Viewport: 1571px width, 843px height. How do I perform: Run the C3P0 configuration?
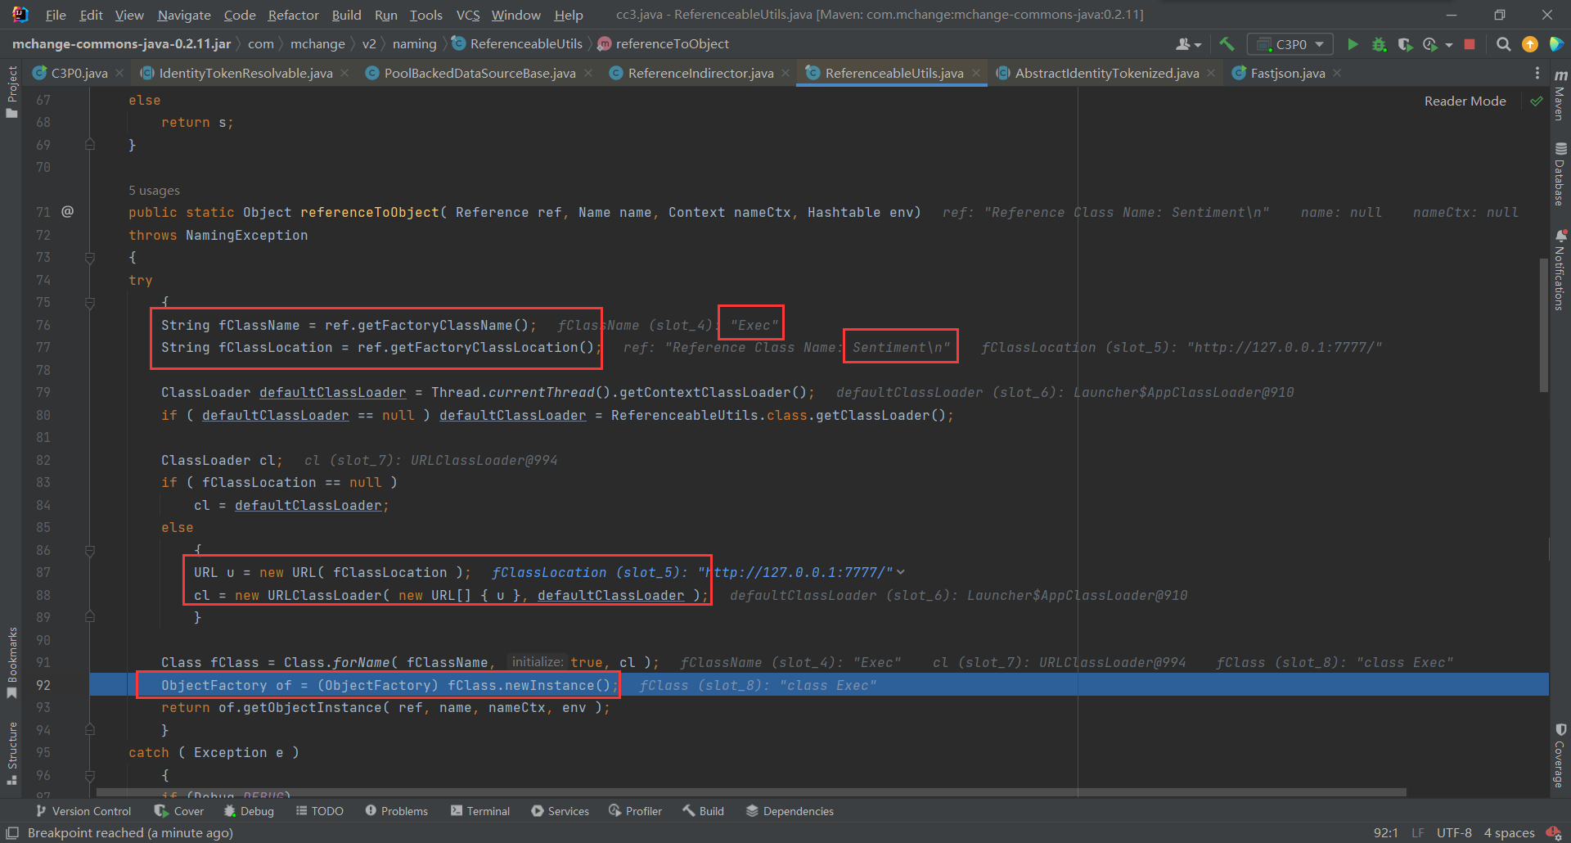[x=1353, y=44]
